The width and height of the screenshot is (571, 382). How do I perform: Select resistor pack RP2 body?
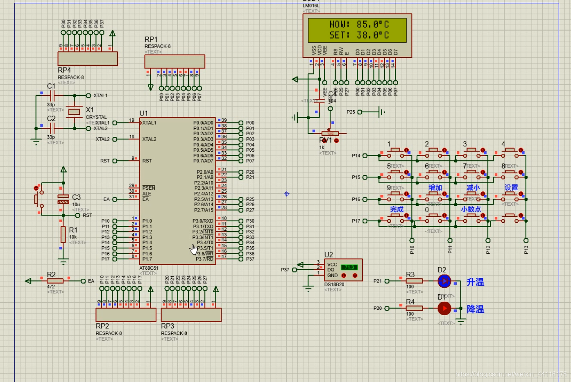point(126,315)
